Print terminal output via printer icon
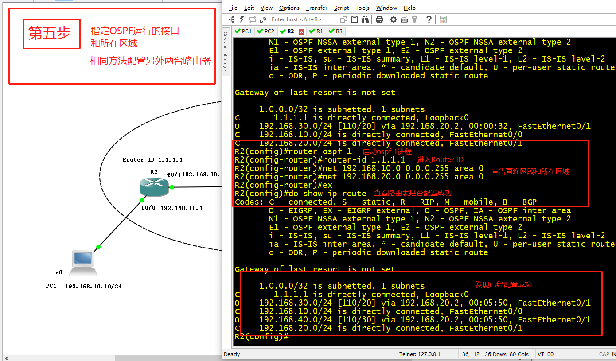This screenshot has height=361, width=616. (379, 19)
